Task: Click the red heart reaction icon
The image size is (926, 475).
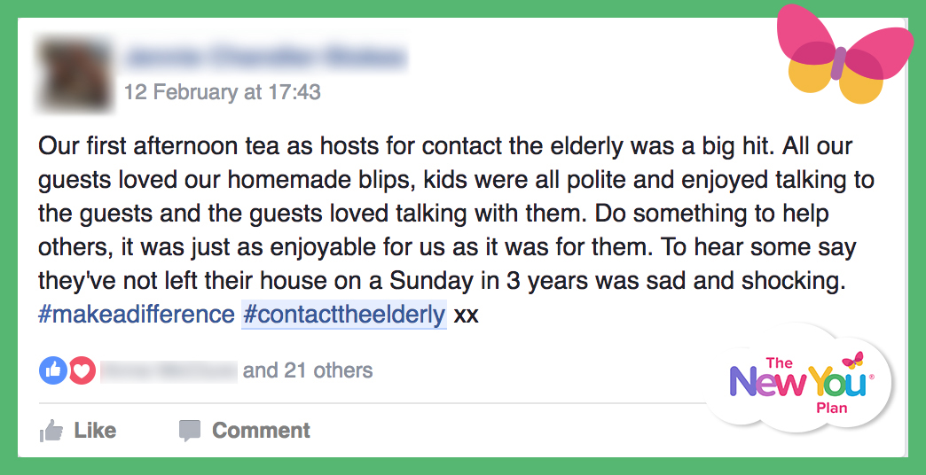Action: pyautogui.click(x=82, y=370)
